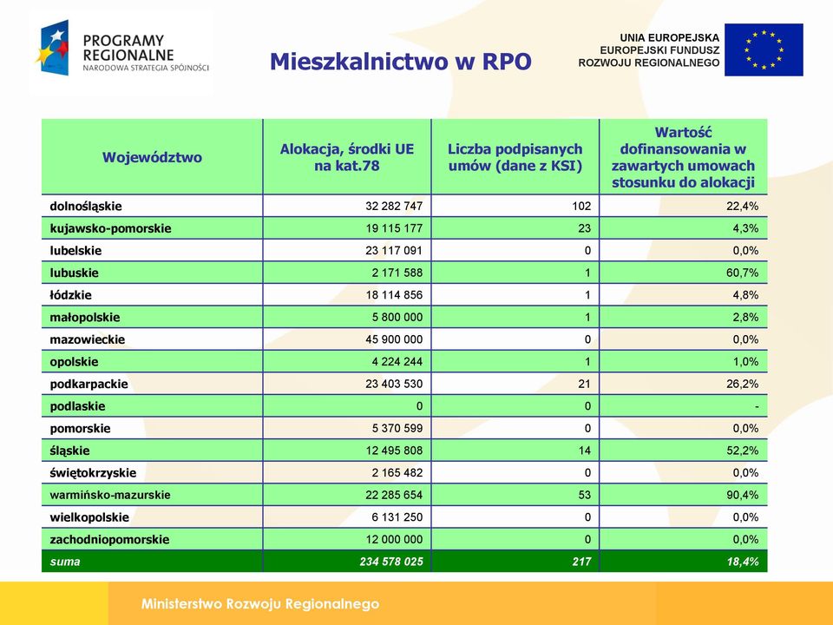Select allocation value 22 285 654
This screenshot has height=625, width=833.
coord(394,496)
